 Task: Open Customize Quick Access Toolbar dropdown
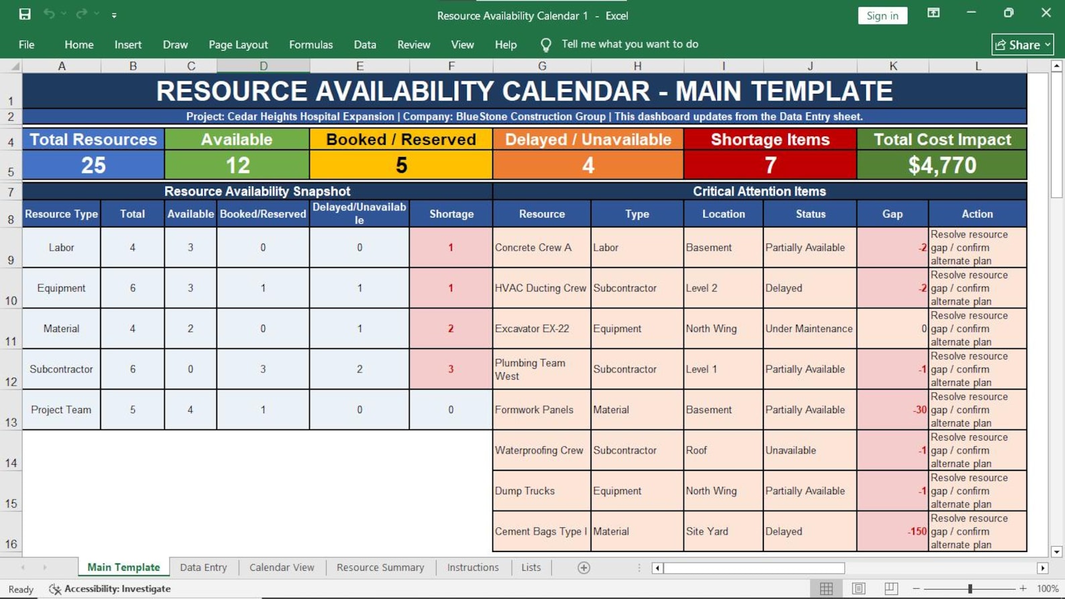tap(114, 15)
